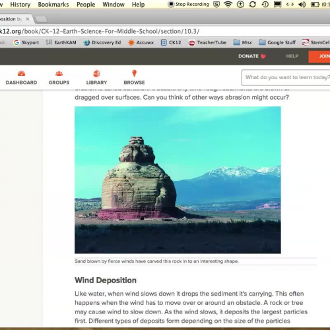
Task: Open the CK12 bookmark
Action: point(171,42)
